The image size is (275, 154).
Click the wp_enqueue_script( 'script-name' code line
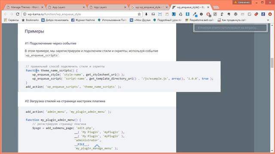click(x=123, y=79)
